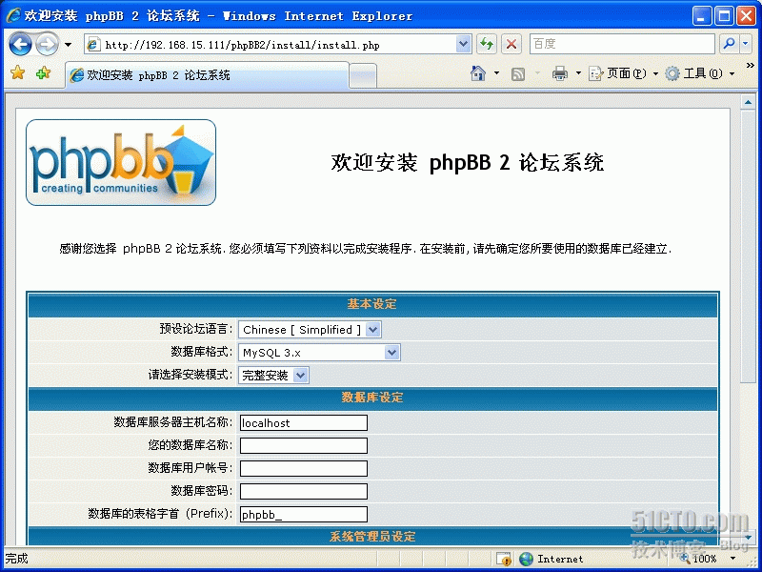The image size is (762, 572).
Task: Click the 您的数据库名称 input field
Action: pos(304,445)
